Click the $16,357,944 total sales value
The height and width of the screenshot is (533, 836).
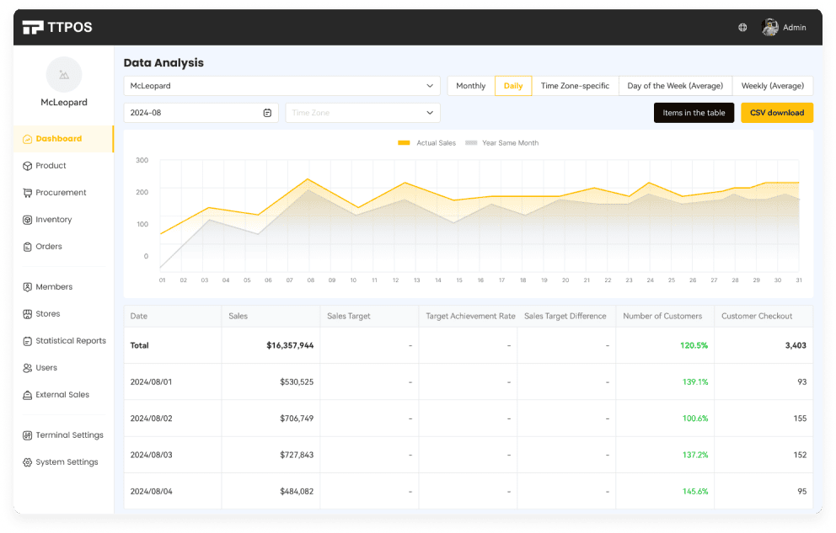pyautogui.click(x=290, y=345)
